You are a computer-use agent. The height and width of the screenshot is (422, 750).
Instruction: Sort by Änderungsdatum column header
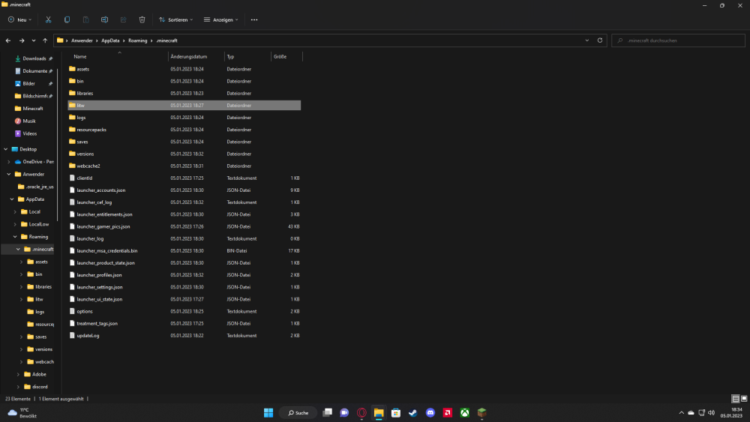click(196, 56)
